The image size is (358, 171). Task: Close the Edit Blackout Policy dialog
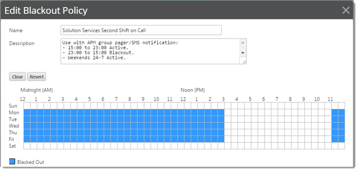[x=346, y=10]
